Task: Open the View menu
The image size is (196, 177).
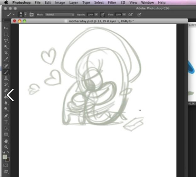Action: (x=133, y=3)
